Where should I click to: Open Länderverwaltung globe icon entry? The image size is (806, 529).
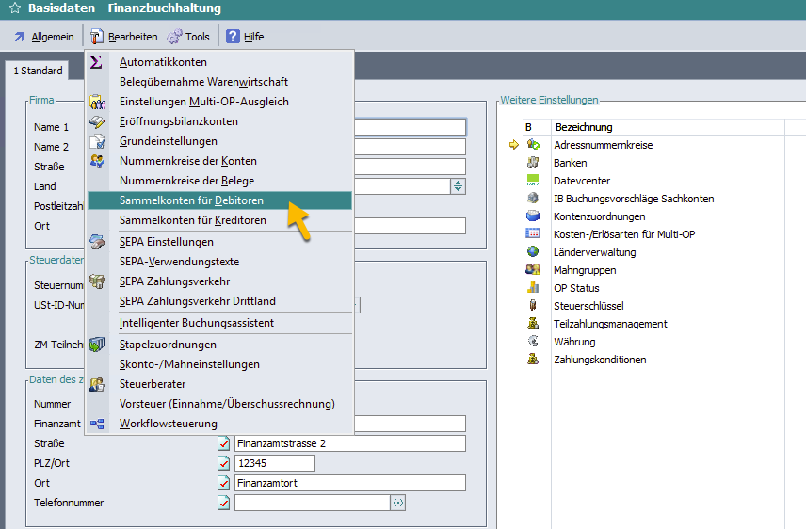coord(533,252)
